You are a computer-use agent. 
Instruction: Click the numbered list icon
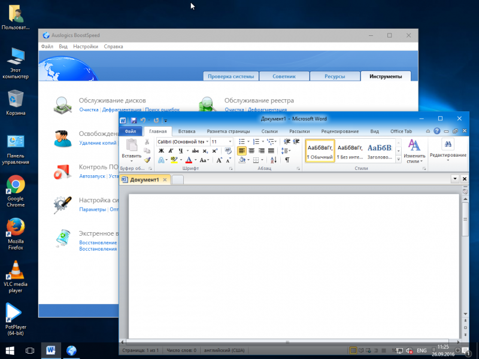[256, 141]
